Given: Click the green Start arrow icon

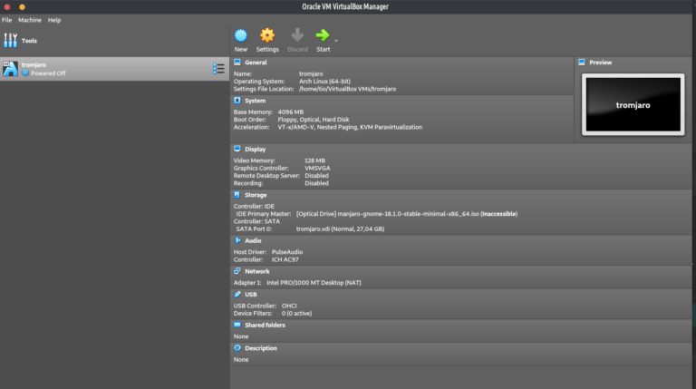Looking at the screenshot, I should (323, 35).
